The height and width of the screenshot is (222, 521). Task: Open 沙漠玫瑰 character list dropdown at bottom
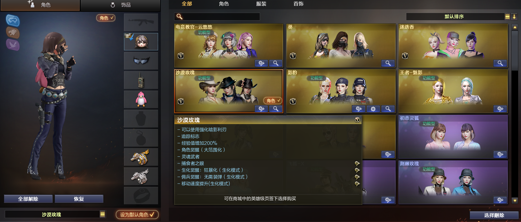[x=103, y=214]
